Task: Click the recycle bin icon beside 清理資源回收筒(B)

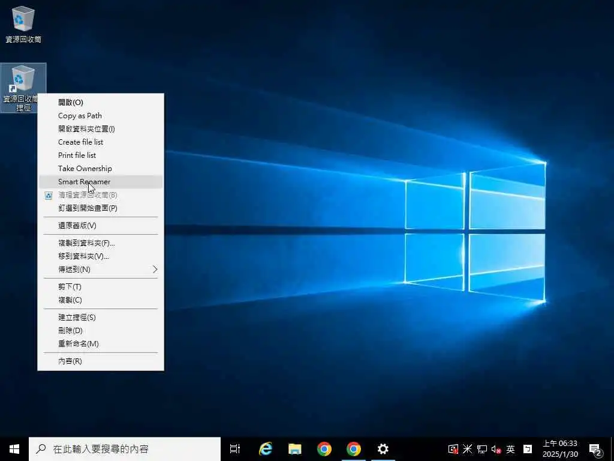Action: 49,195
